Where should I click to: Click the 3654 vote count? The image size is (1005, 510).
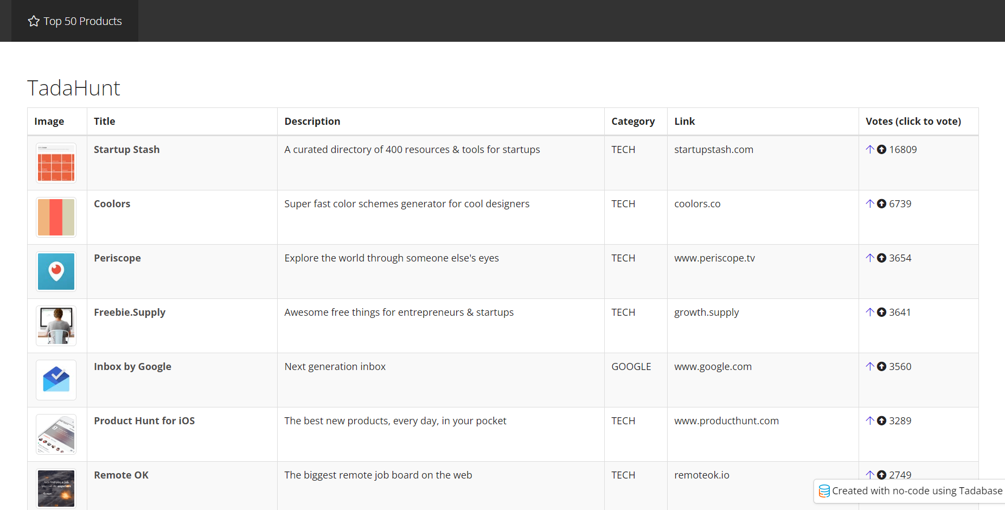click(x=900, y=258)
